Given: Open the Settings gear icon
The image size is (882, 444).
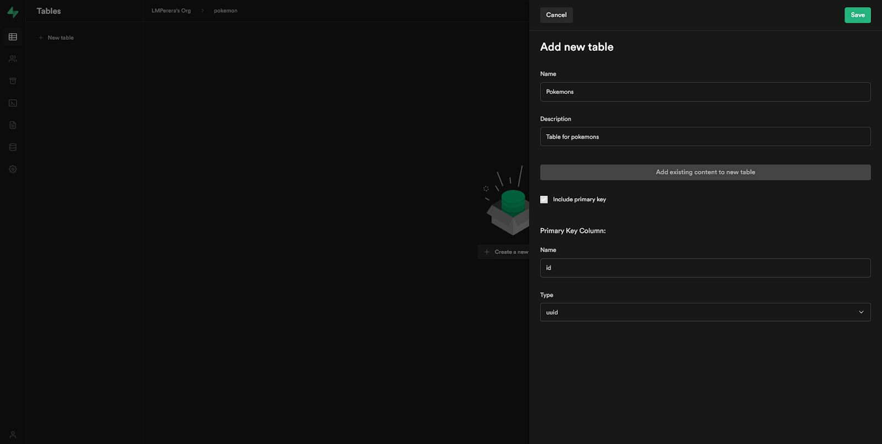Looking at the screenshot, I should click(x=13, y=169).
